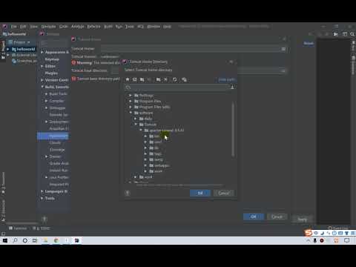This screenshot has width=356, height=267.
Task: Open Navigate menu
Action: (48, 27)
